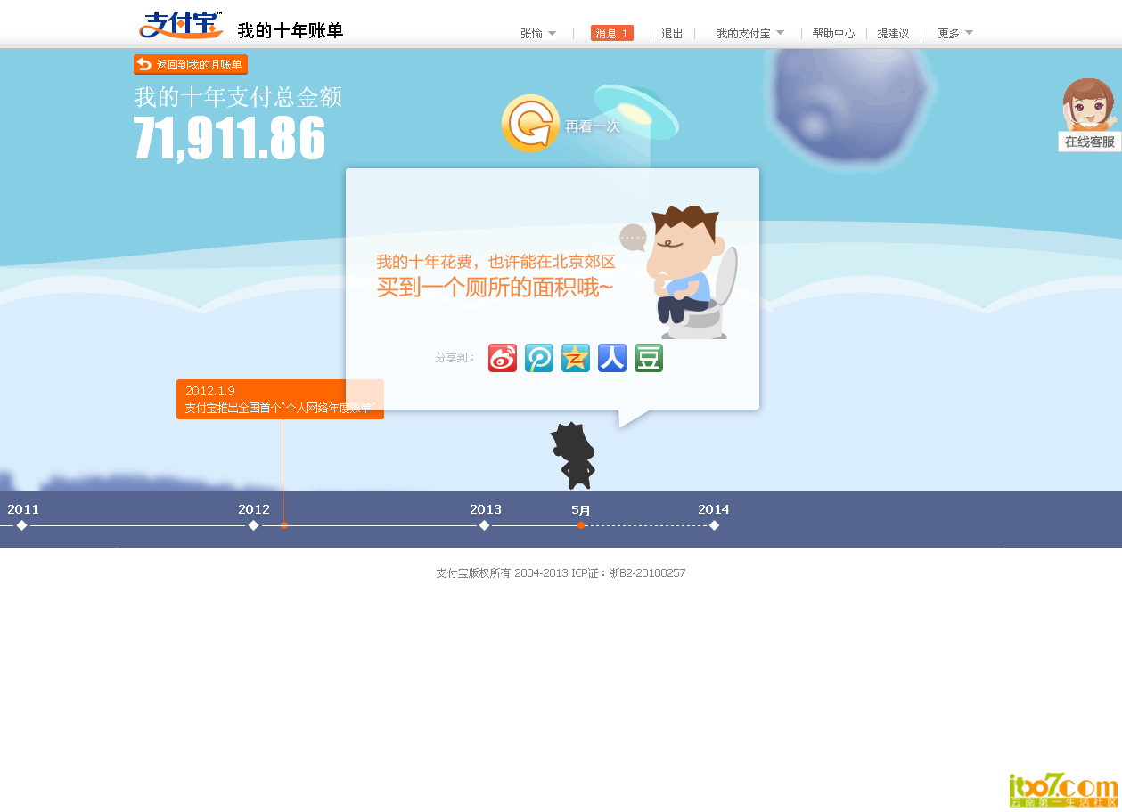Click the 我的十年账单 page title
Viewport: 1122px width, 812px height.
291,30
